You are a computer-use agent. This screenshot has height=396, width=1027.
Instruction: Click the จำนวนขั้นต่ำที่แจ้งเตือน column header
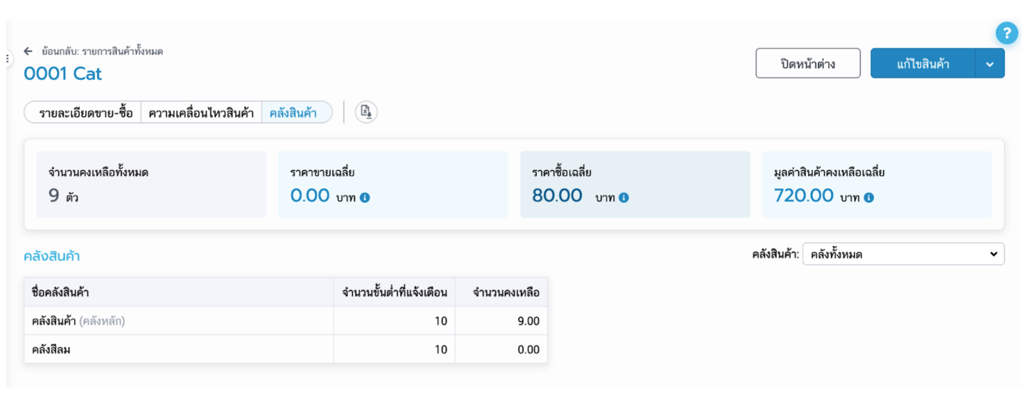point(395,293)
